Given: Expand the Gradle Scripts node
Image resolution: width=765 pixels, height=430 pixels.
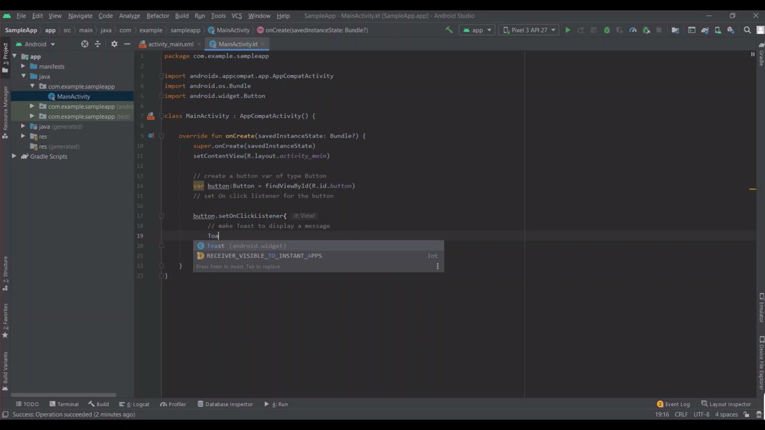Looking at the screenshot, I should (14, 156).
